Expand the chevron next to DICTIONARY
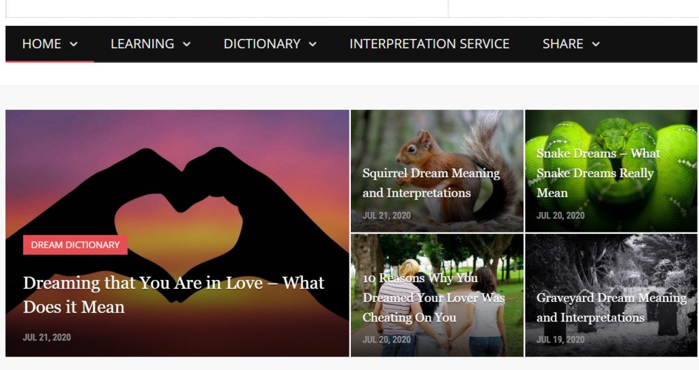 pyautogui.click(x=313, y=44)
